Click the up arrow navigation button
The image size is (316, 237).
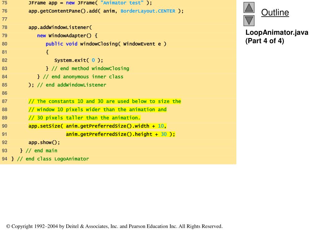click(x=249, y=7)
